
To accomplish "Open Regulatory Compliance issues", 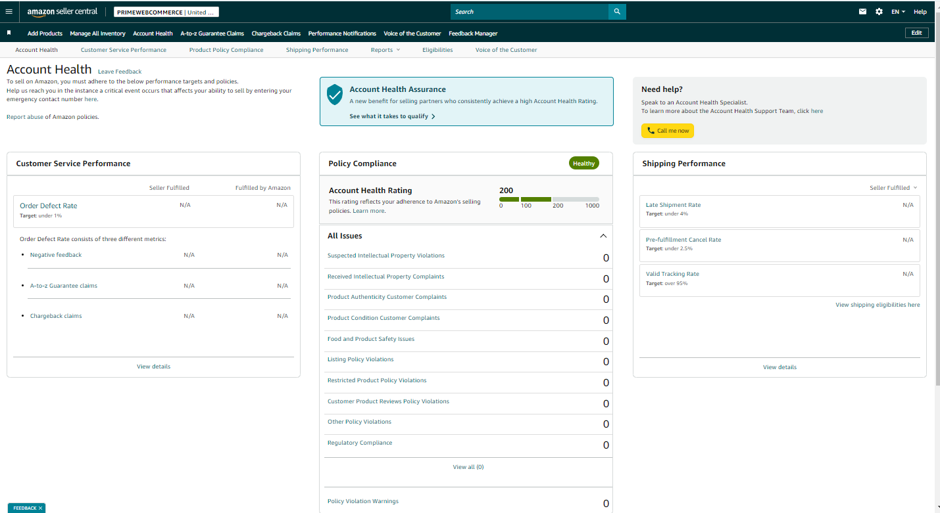I will click(x=360, y=443).
